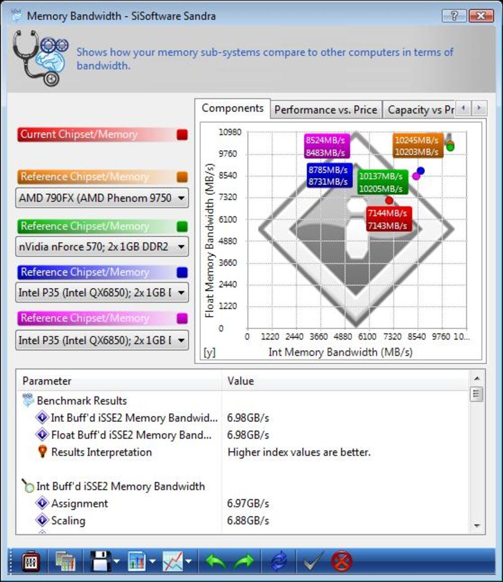Click the blue 8785MB/s data label
Viewport: 503px width, 582px height.
pyautogui.click(x=330, y=176)
